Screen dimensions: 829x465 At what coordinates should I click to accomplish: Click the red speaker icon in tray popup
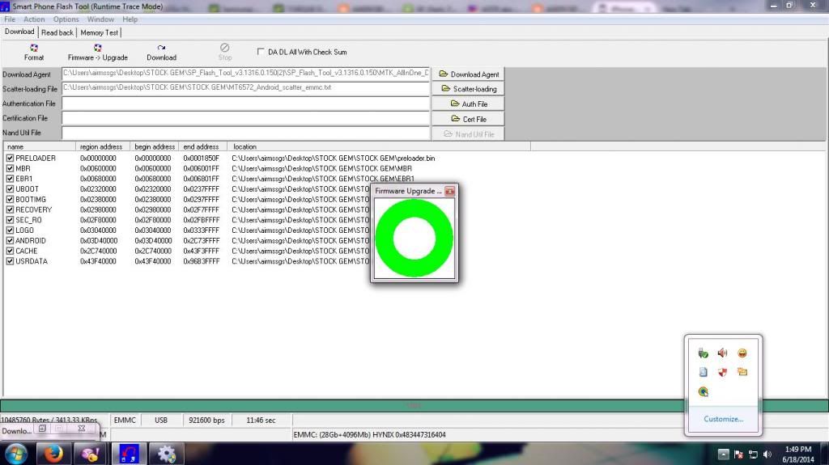tap(722, 353)
